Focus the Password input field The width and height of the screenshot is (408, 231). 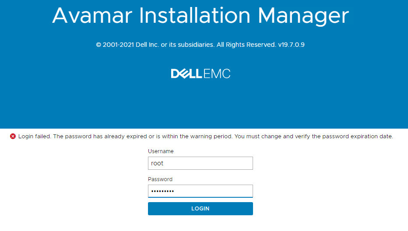coord(200,191)
